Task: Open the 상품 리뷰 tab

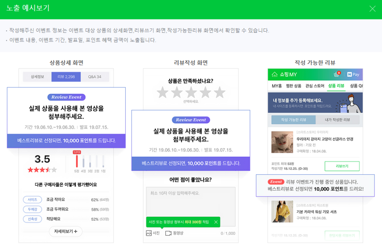Action: (336, 86)
